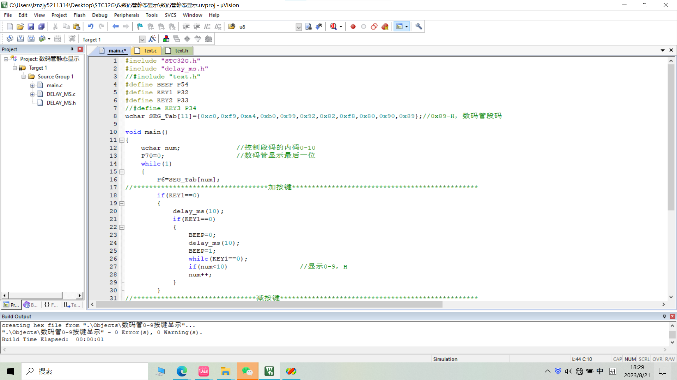The width and height of the screenshot is (677, 380).
Task: Open the Project menu
Action: click(x=59, y=15)
